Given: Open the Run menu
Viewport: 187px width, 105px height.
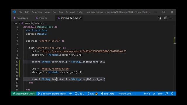Looking at the screenshot, I should 60,12.
